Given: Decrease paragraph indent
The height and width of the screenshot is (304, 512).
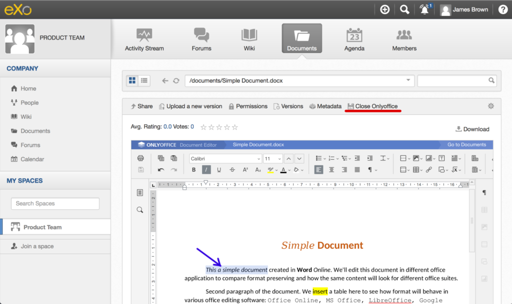Looking at the screenshot, I should (x=357, y=158).
